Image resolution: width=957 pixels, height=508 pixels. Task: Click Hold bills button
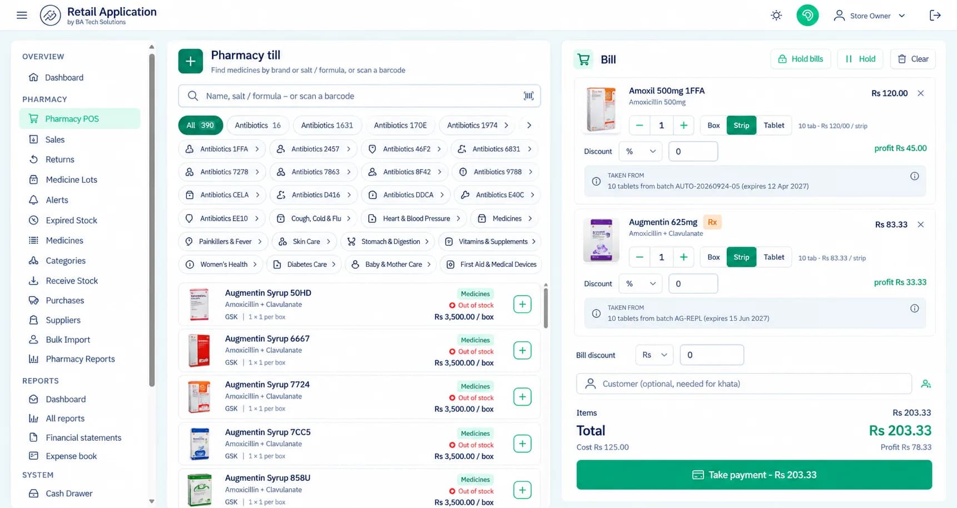(x=800, y=59)
